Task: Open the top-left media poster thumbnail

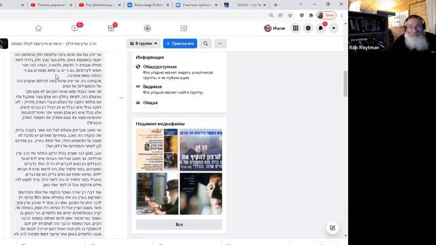Action: tap(157, 150)
